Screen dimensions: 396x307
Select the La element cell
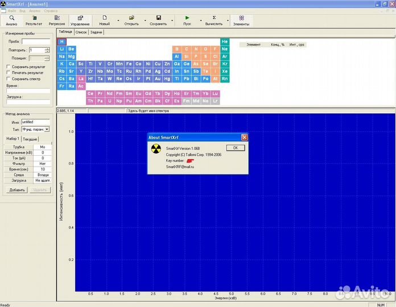coord(81,78)
